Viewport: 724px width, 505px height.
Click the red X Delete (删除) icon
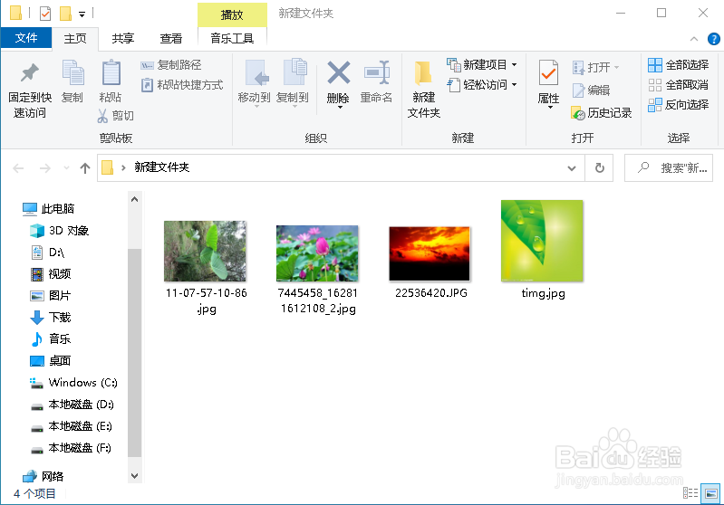tap(339, 73)
